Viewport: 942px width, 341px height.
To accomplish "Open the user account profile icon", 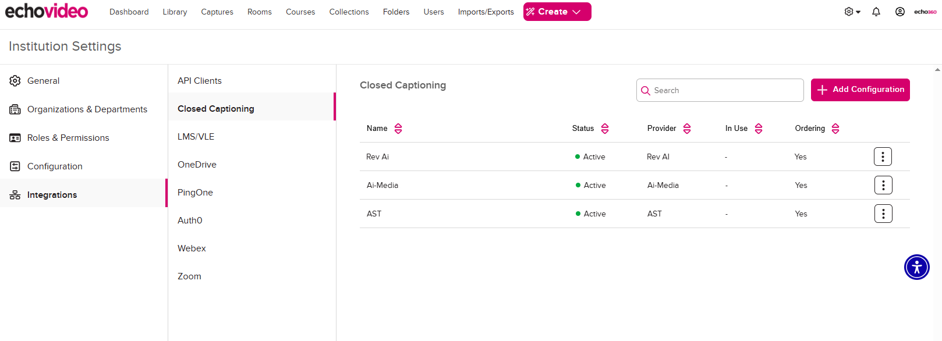I will (x=899, y=12).
